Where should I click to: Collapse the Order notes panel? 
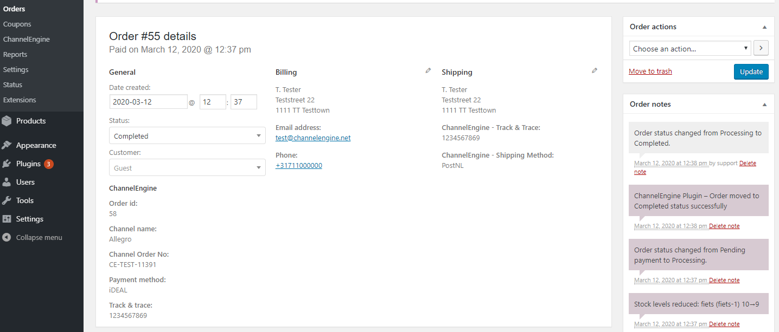[x=764, y=105]
